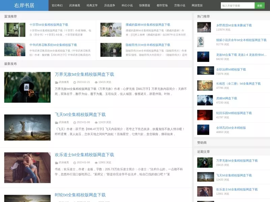Click clock icon beside 2023-02-21 date
The image size is (270, 202).
[75, 82]
